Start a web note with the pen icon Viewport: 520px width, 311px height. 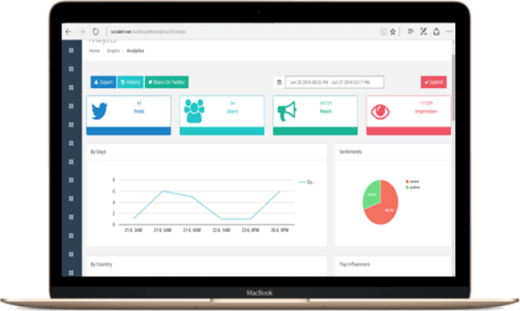(x=424, y=31)
